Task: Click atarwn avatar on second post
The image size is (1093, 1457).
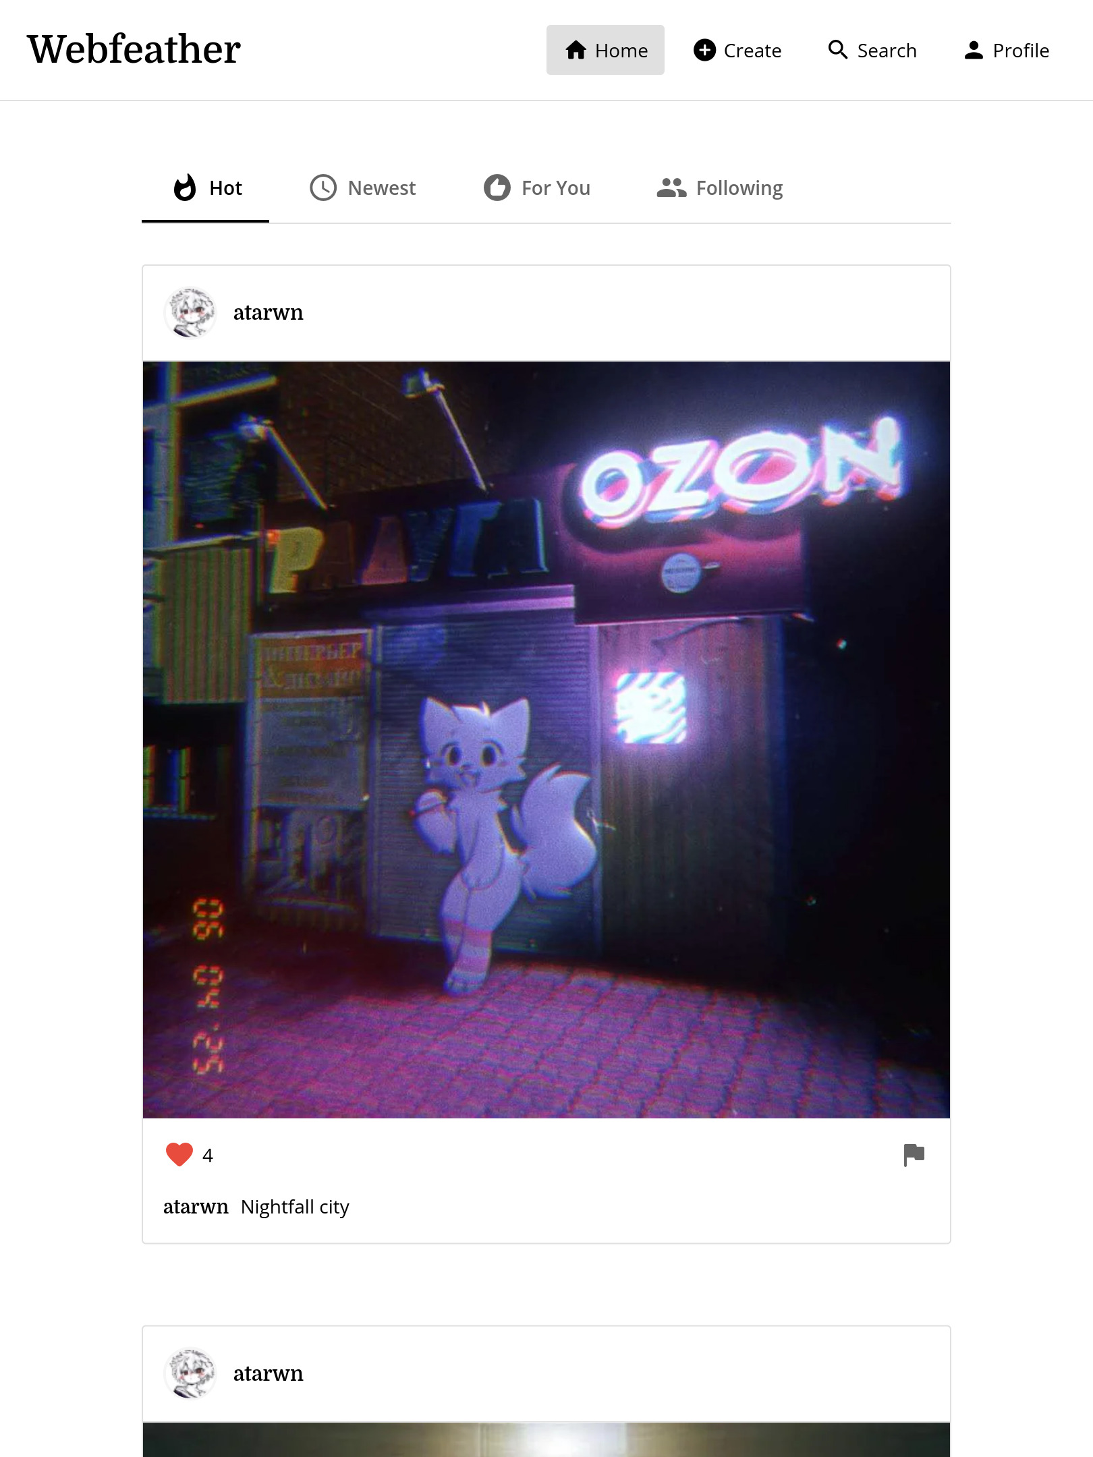Action: pos(190,1373)
